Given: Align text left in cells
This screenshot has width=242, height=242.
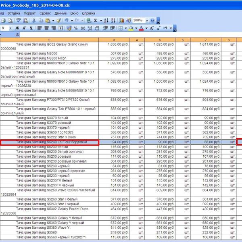Looking at the screenshot, I should pyautogui.click(x=40, y=28).
